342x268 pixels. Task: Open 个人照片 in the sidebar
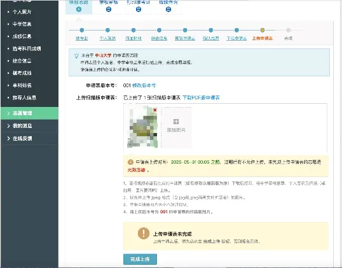tap(22, 12)
